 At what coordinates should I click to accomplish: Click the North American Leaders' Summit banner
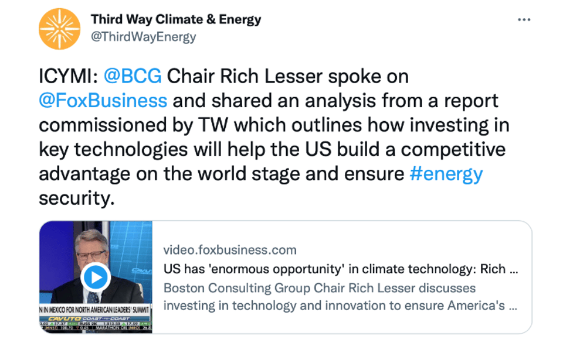pyautogui.click(x=95, y=308)
